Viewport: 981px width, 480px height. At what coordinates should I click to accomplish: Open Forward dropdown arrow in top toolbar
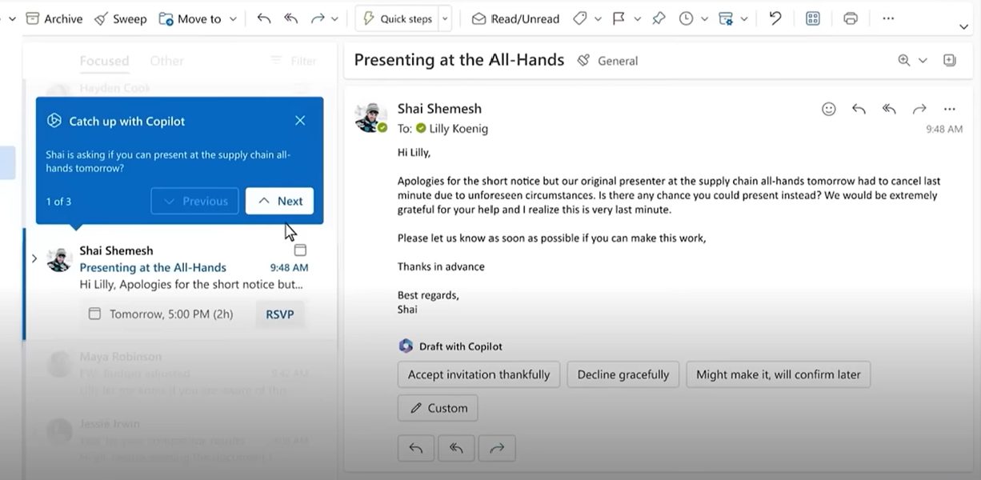coord(334,18)
